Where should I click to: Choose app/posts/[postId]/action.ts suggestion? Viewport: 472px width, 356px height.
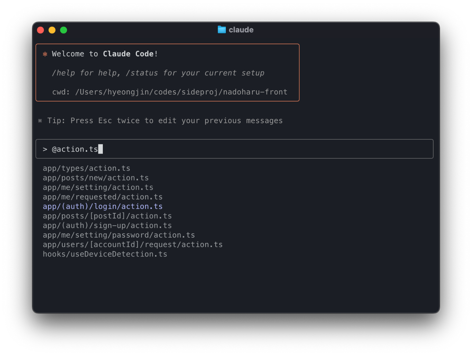[107, 216]
